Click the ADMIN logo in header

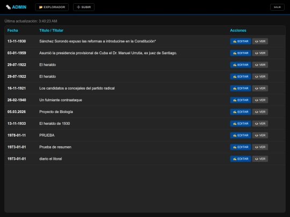coord(16,7)
